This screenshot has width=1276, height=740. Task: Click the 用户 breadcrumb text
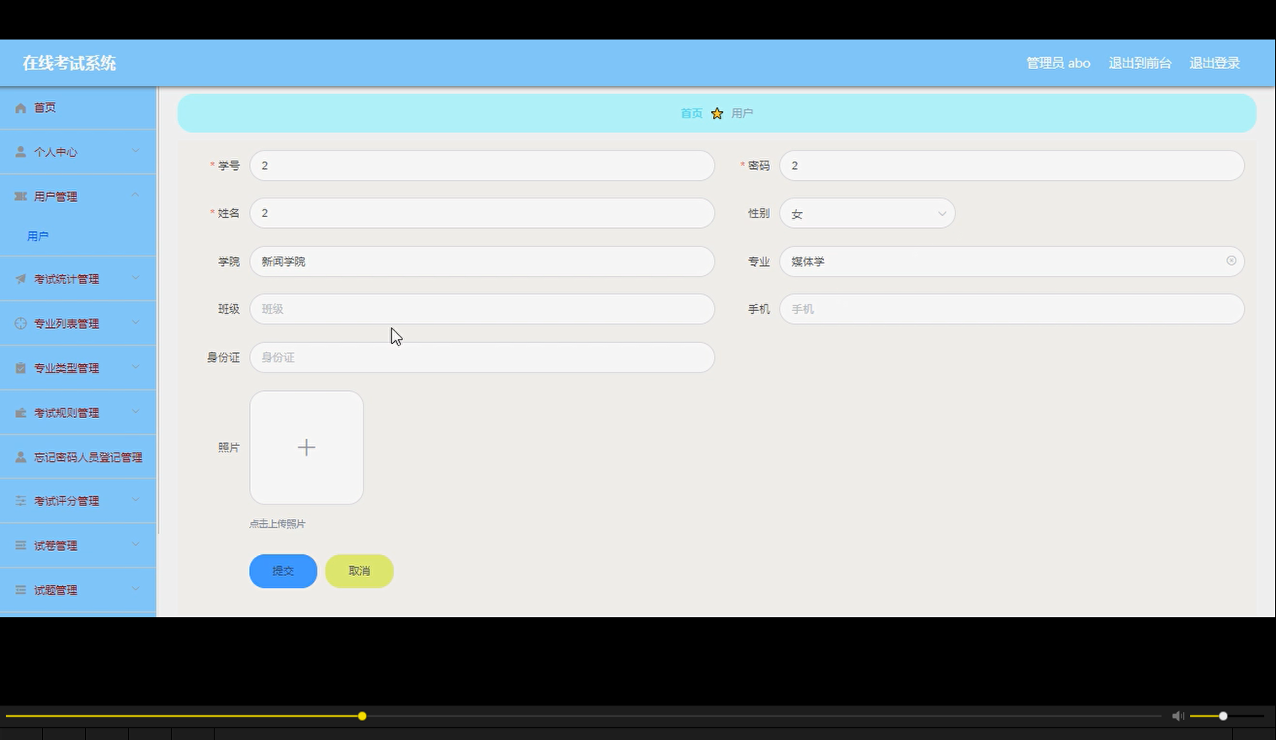[742, 114]
